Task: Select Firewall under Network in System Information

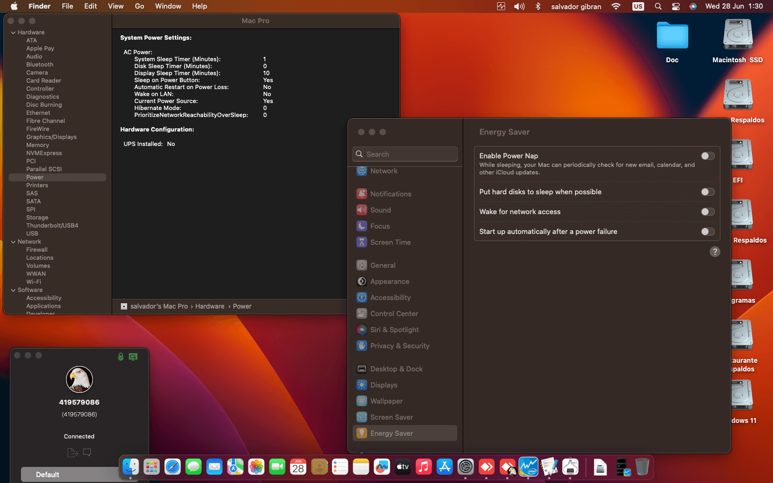Action: pos(37,250)
